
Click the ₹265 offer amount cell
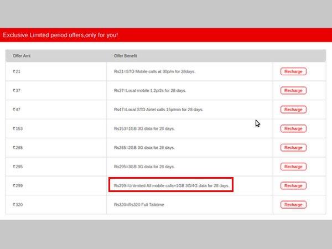point(19,148)
